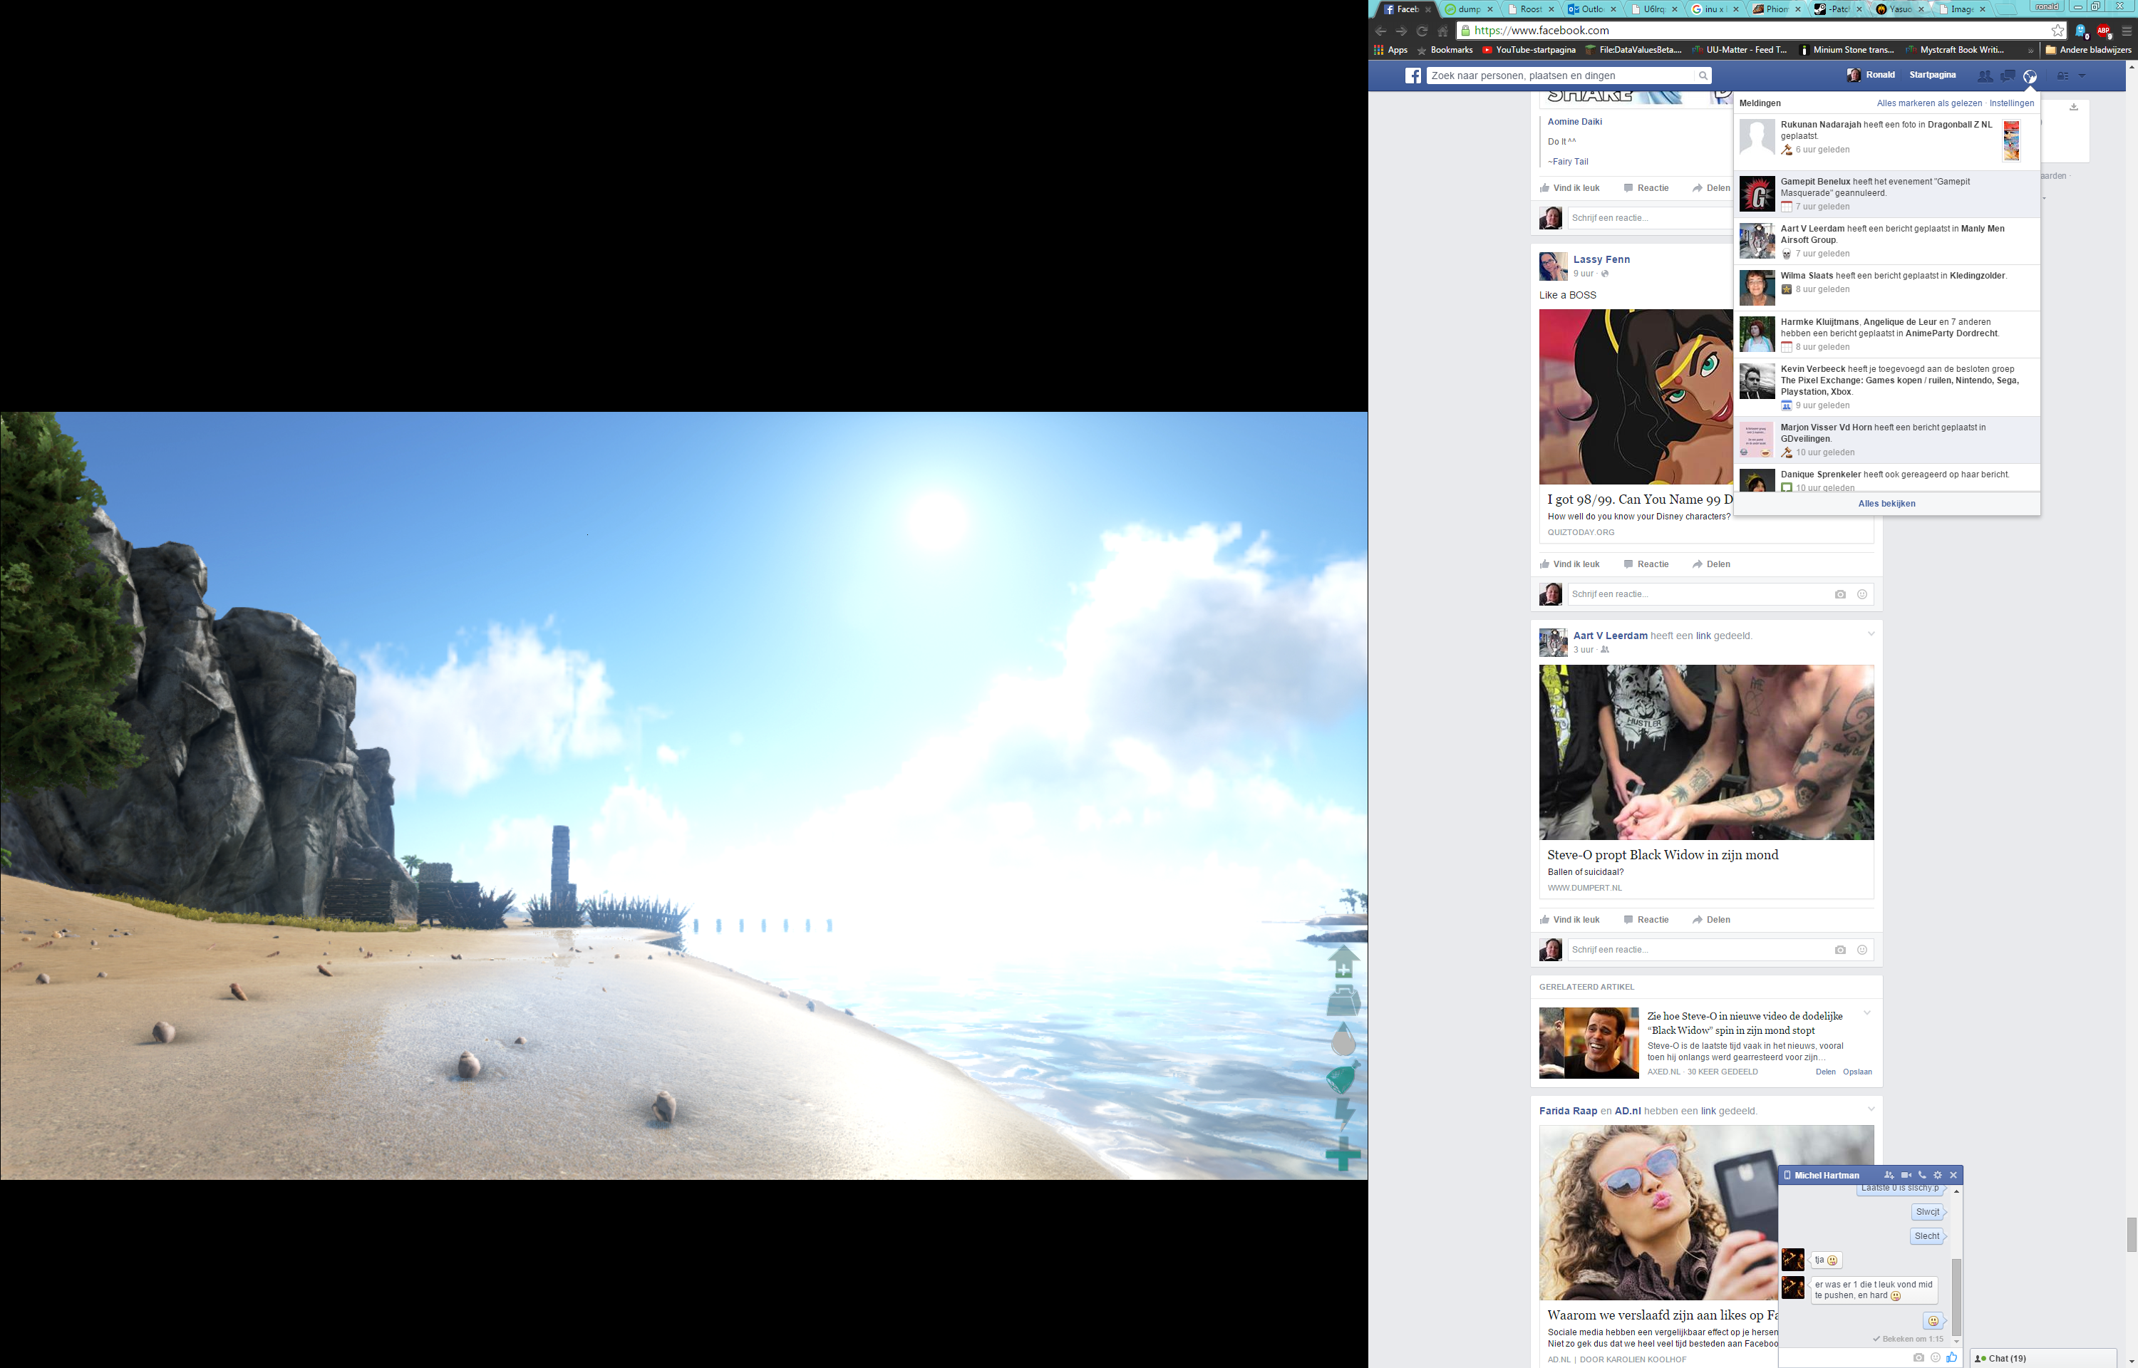
Task: Add emoticon to Lassy Fenn comment
Action: point(1861,594)
